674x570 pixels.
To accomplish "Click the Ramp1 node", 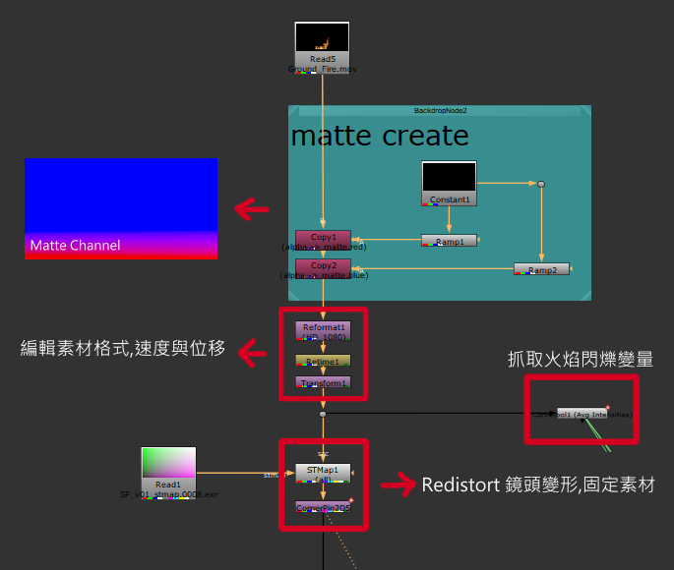I will pyautogui.click(x=449, y=240).
